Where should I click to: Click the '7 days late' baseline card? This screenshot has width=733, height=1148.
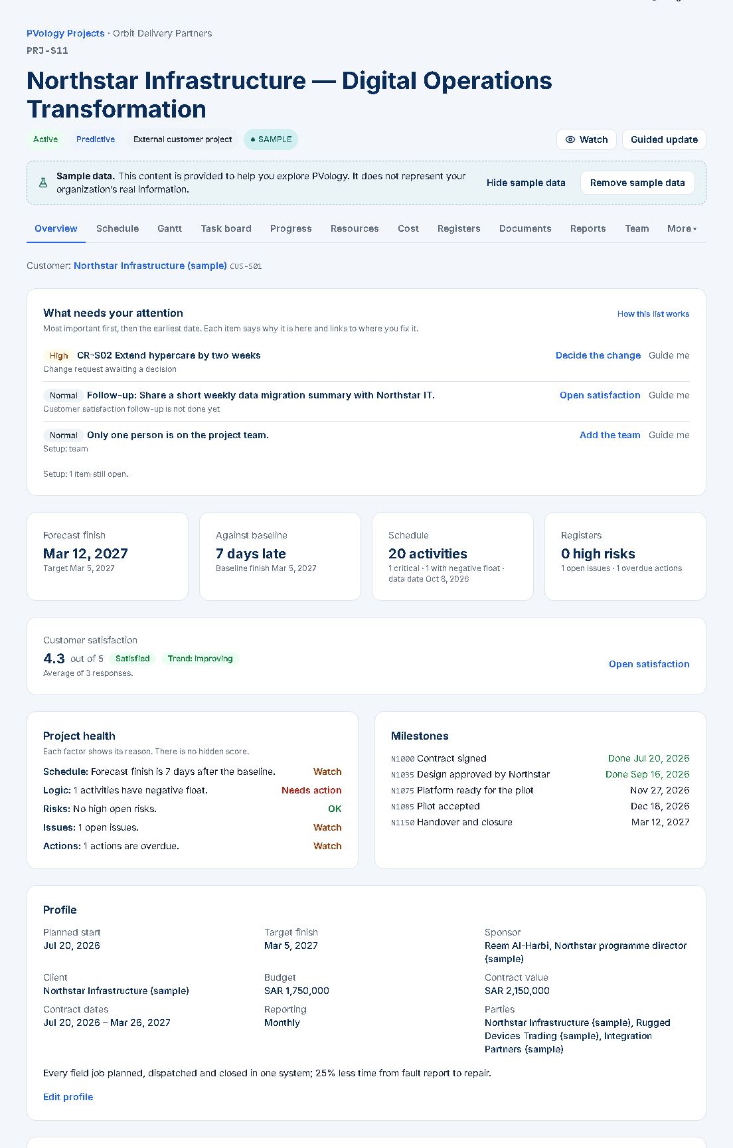tap(280, 556)
